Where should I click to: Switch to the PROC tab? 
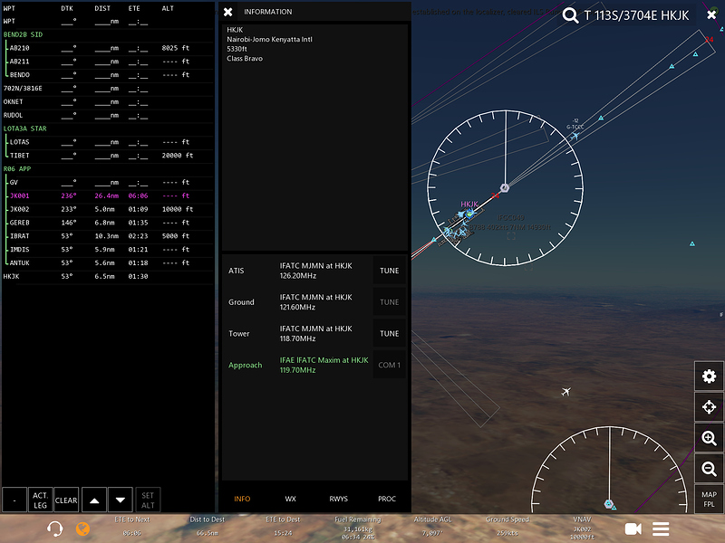tap(387, 499)
